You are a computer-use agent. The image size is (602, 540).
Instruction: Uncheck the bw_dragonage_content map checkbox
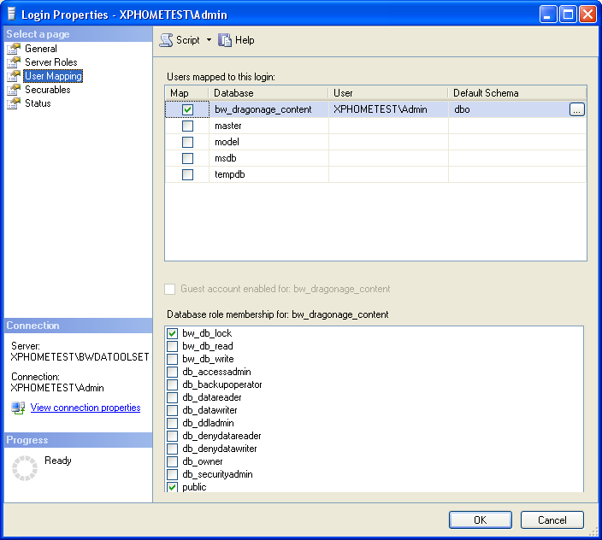tap(187, 109)
